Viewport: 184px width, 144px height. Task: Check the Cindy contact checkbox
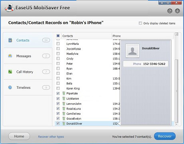click(58, 58)
